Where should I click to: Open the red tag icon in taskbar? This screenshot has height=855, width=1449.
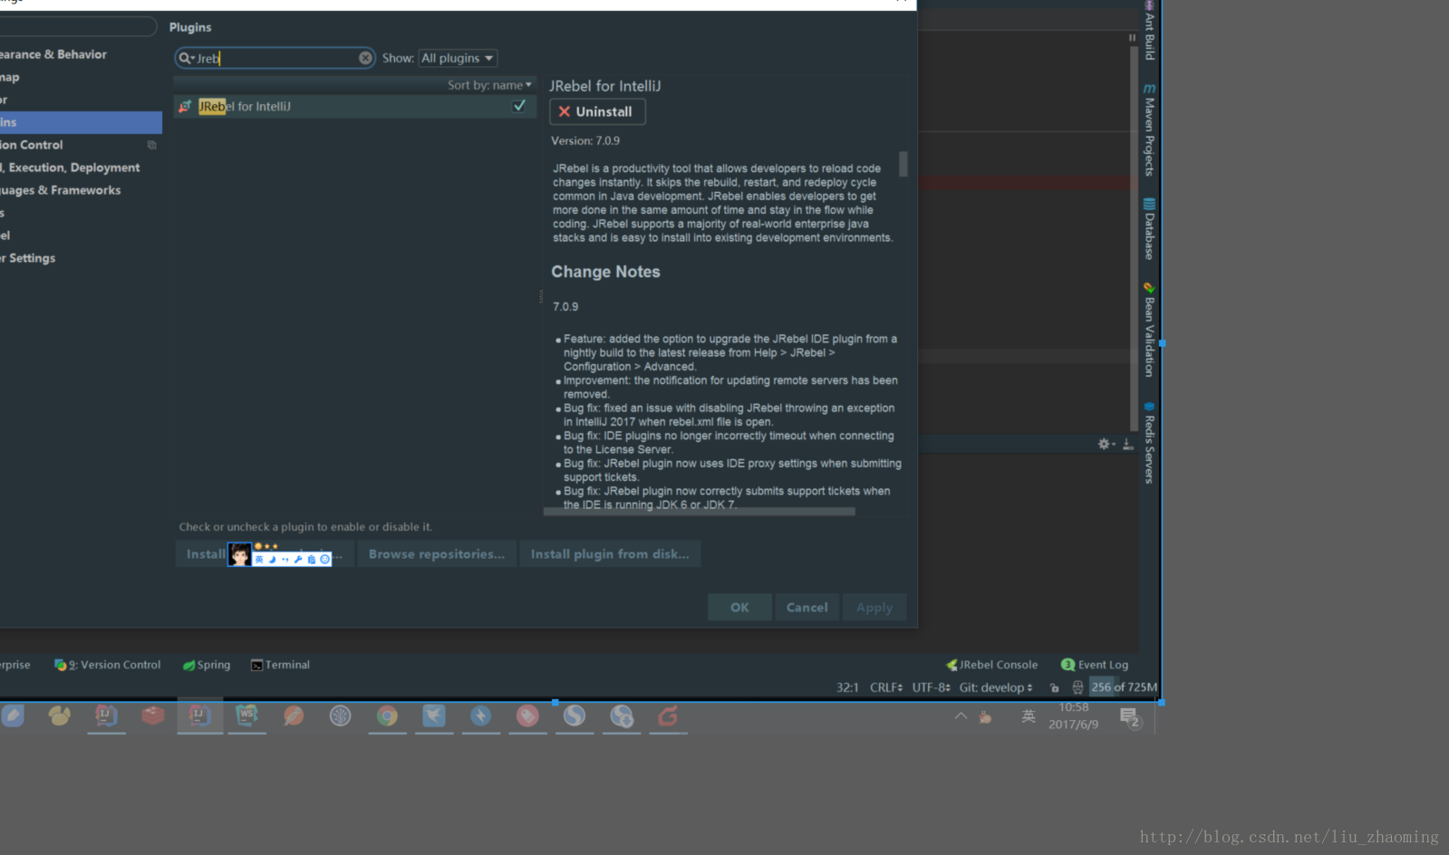point(527,716)
